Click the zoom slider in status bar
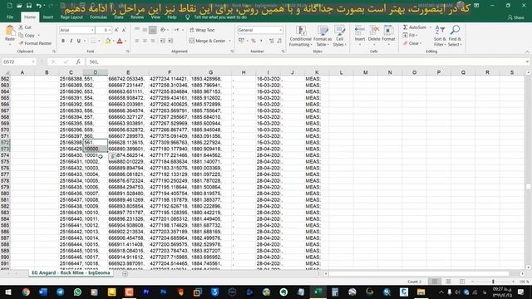 [x=493, y=282]
